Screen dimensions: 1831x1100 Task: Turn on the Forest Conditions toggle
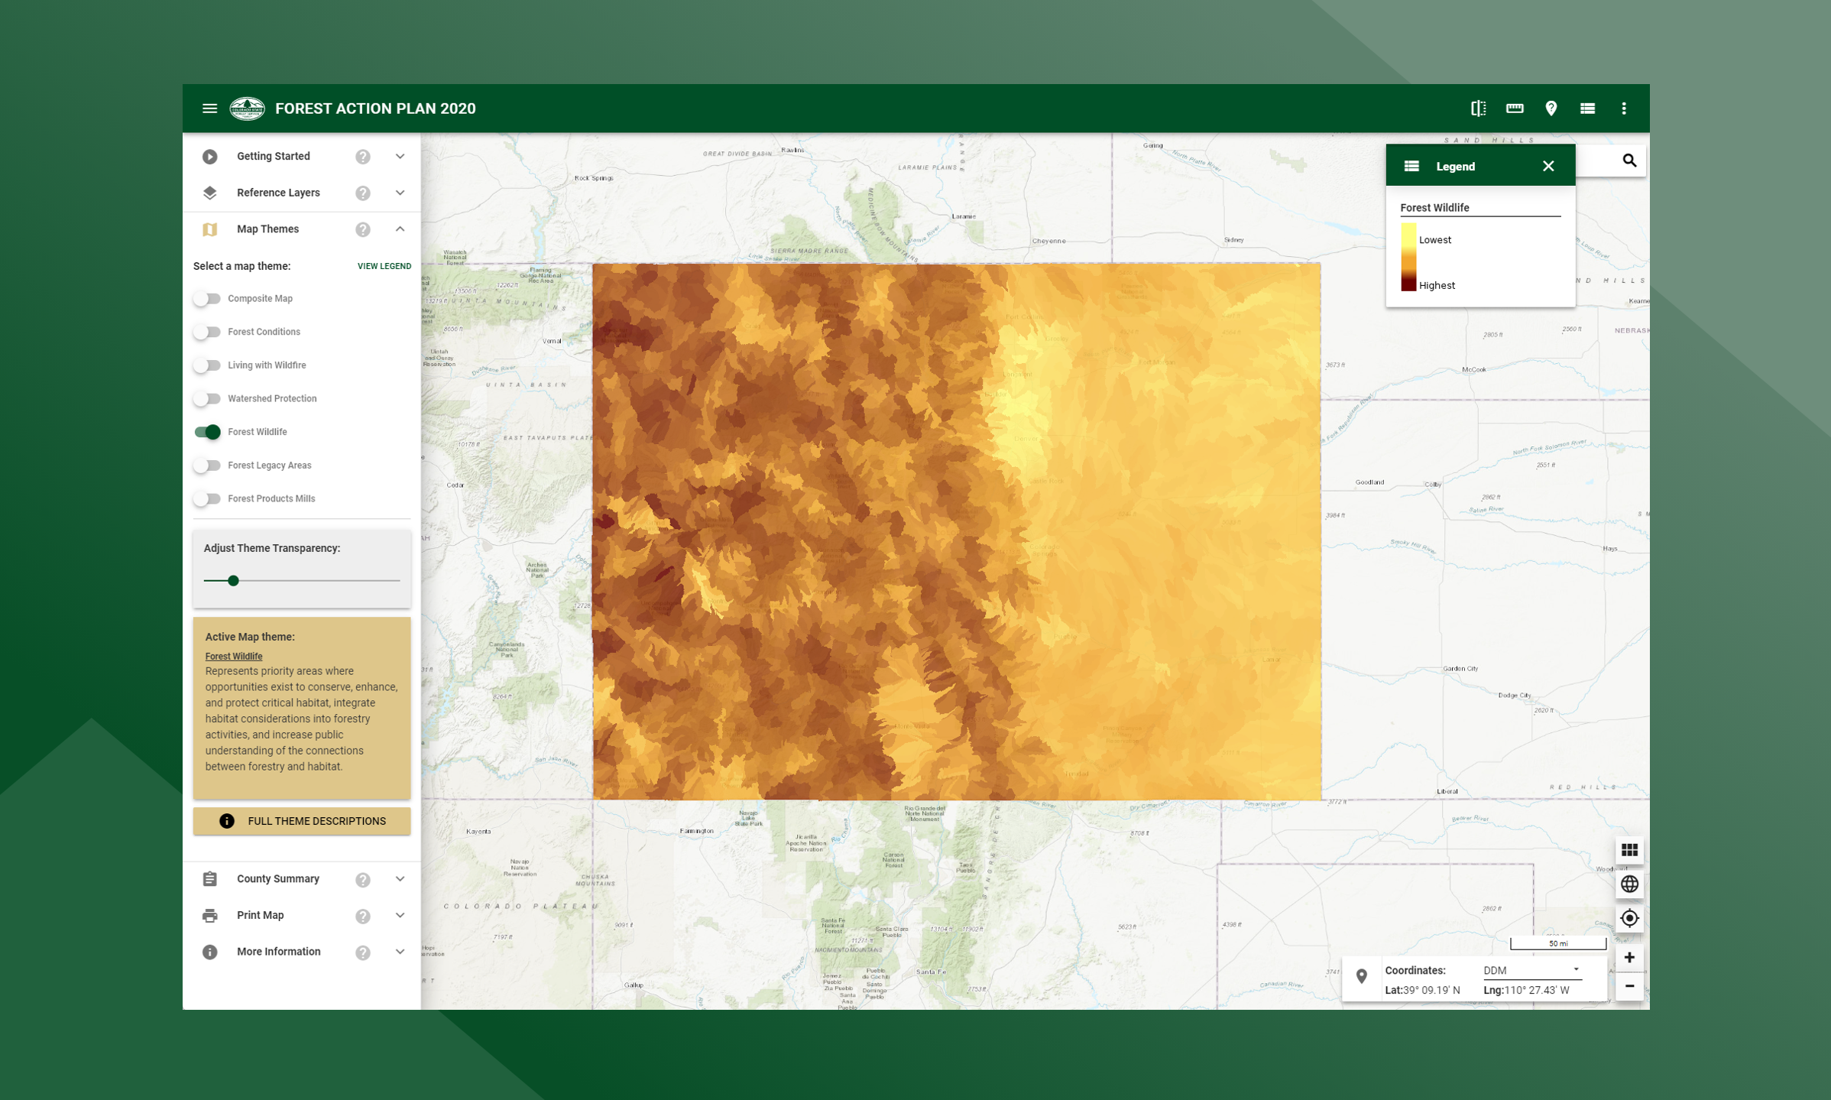click(207, 332)
